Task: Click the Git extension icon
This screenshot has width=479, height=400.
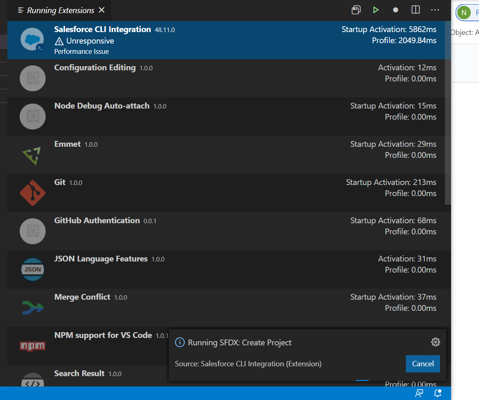Action: point(33,193)
